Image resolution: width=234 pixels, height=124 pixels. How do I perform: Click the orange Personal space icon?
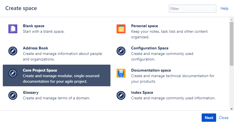click(121, 29)
